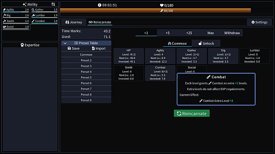Select the +1 investment amount

(x=146, y=33)
